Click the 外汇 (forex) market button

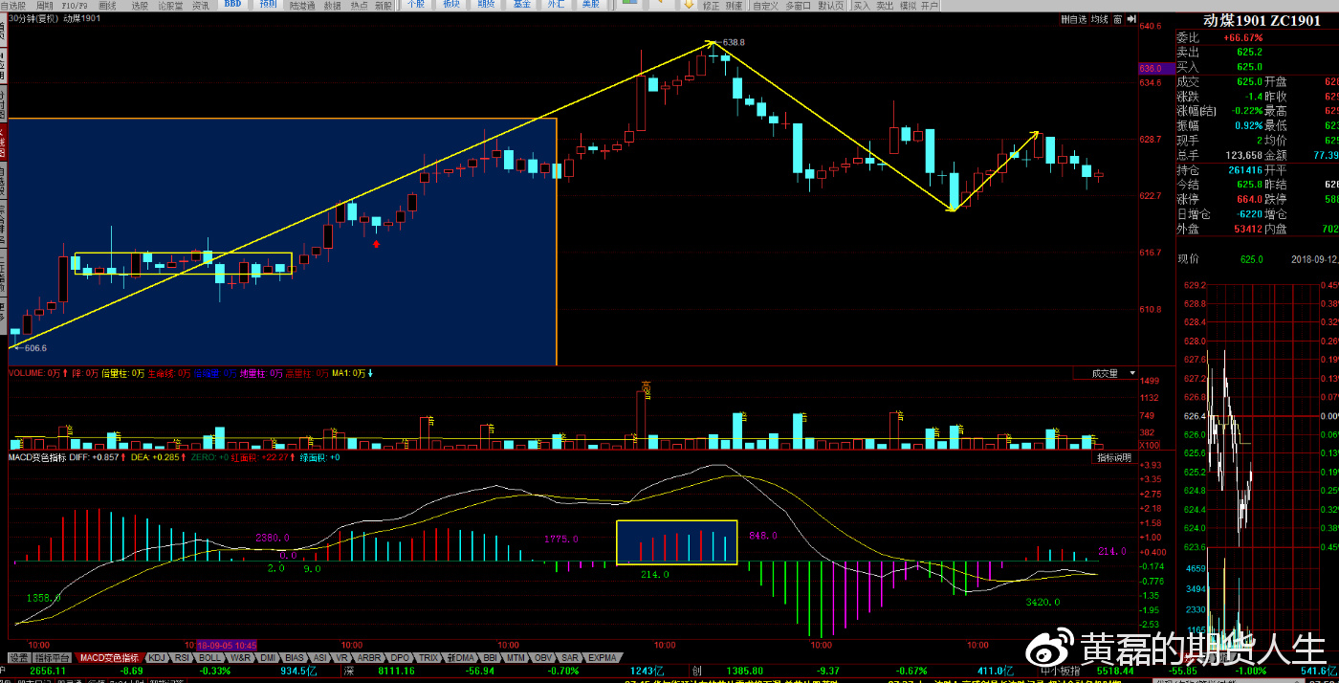556,5
